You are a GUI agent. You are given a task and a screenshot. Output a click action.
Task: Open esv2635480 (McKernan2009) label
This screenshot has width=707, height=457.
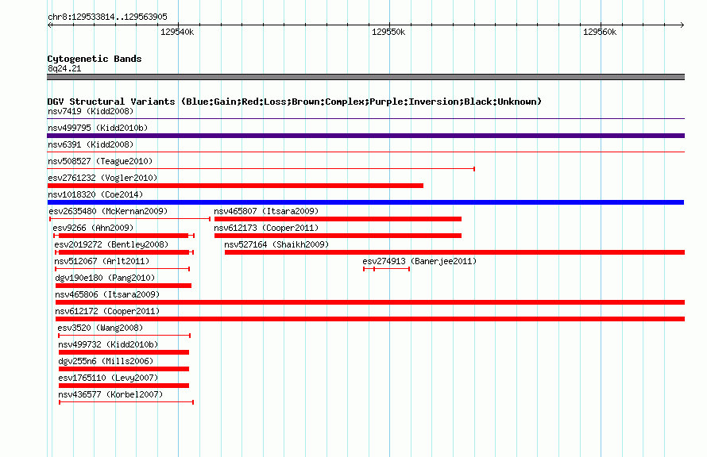108,211
